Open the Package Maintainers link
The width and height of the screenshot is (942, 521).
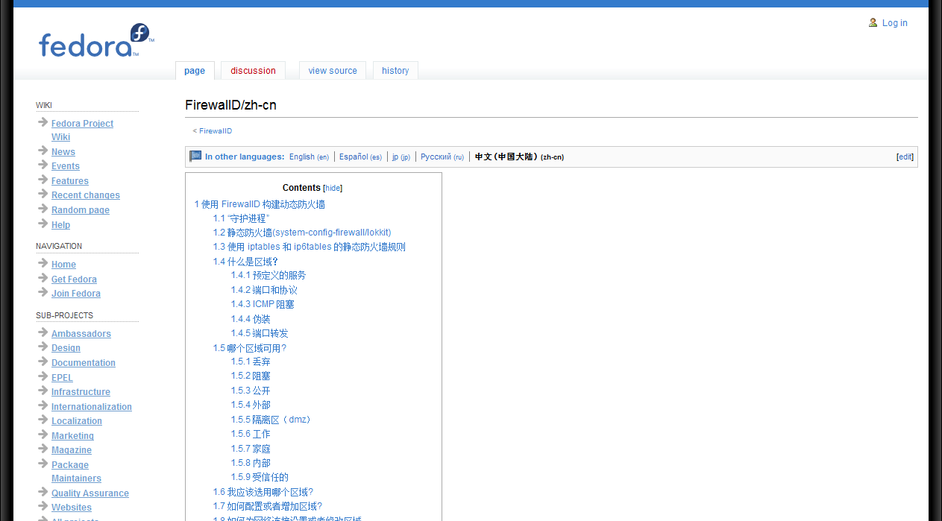[76, 472]
